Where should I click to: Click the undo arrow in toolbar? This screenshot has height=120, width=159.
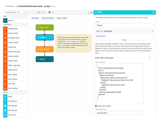[x=30, y=12]
